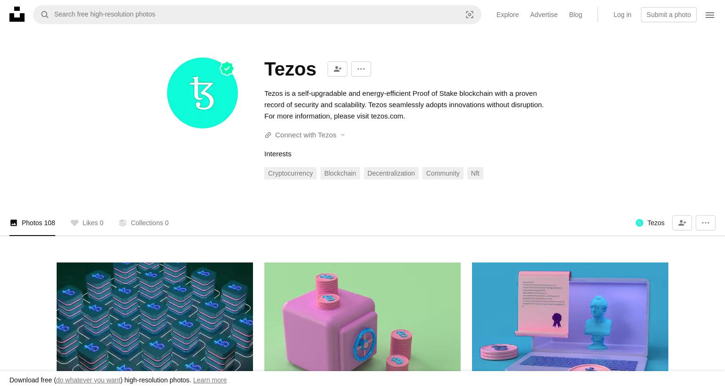Click the Learn more link

(210, 380)
